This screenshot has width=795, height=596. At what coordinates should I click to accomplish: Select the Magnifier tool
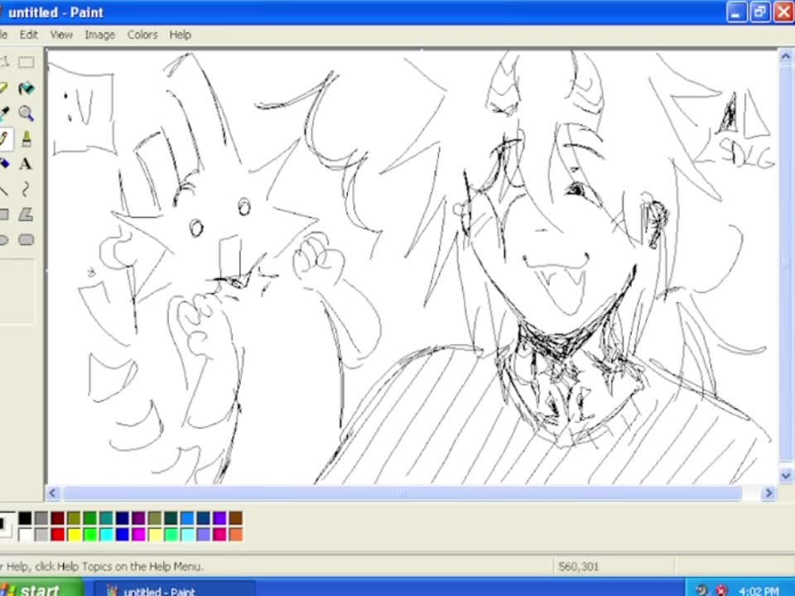(x=26, y=113)
